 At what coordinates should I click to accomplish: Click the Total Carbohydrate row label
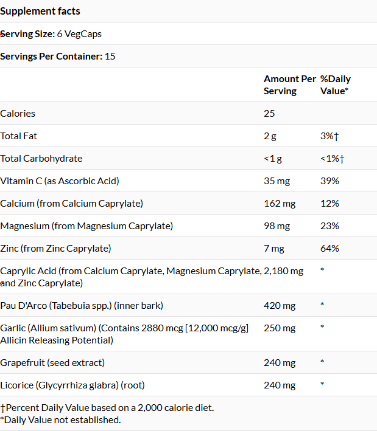41,159
